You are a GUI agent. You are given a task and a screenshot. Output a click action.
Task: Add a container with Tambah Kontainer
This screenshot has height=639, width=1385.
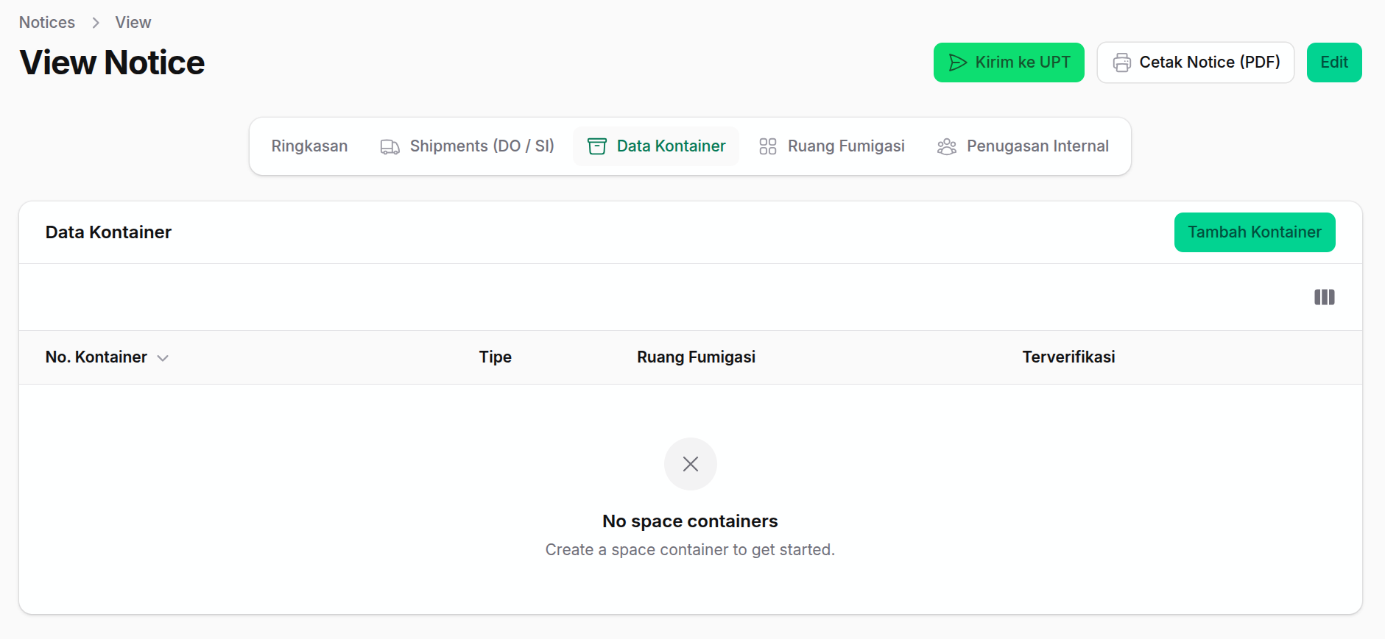[x=1255, y=232]
